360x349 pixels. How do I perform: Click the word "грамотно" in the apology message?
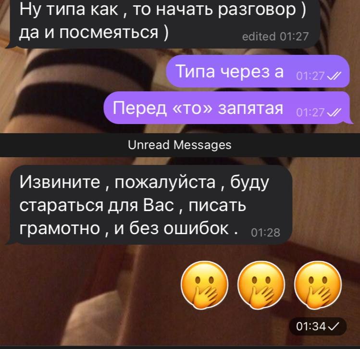[60, 229]
